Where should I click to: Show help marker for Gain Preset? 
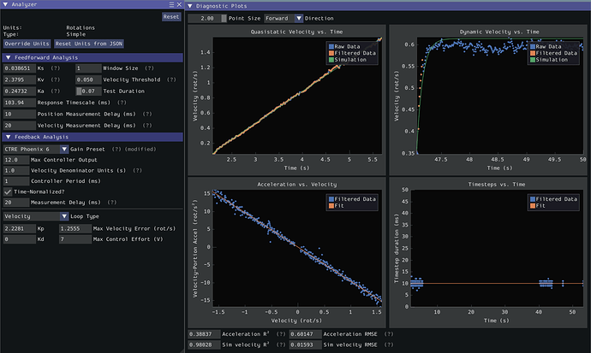point(116,150)
